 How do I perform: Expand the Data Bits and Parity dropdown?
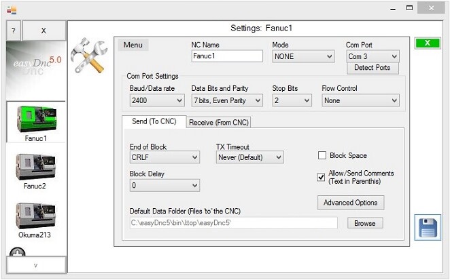(226, 100)
